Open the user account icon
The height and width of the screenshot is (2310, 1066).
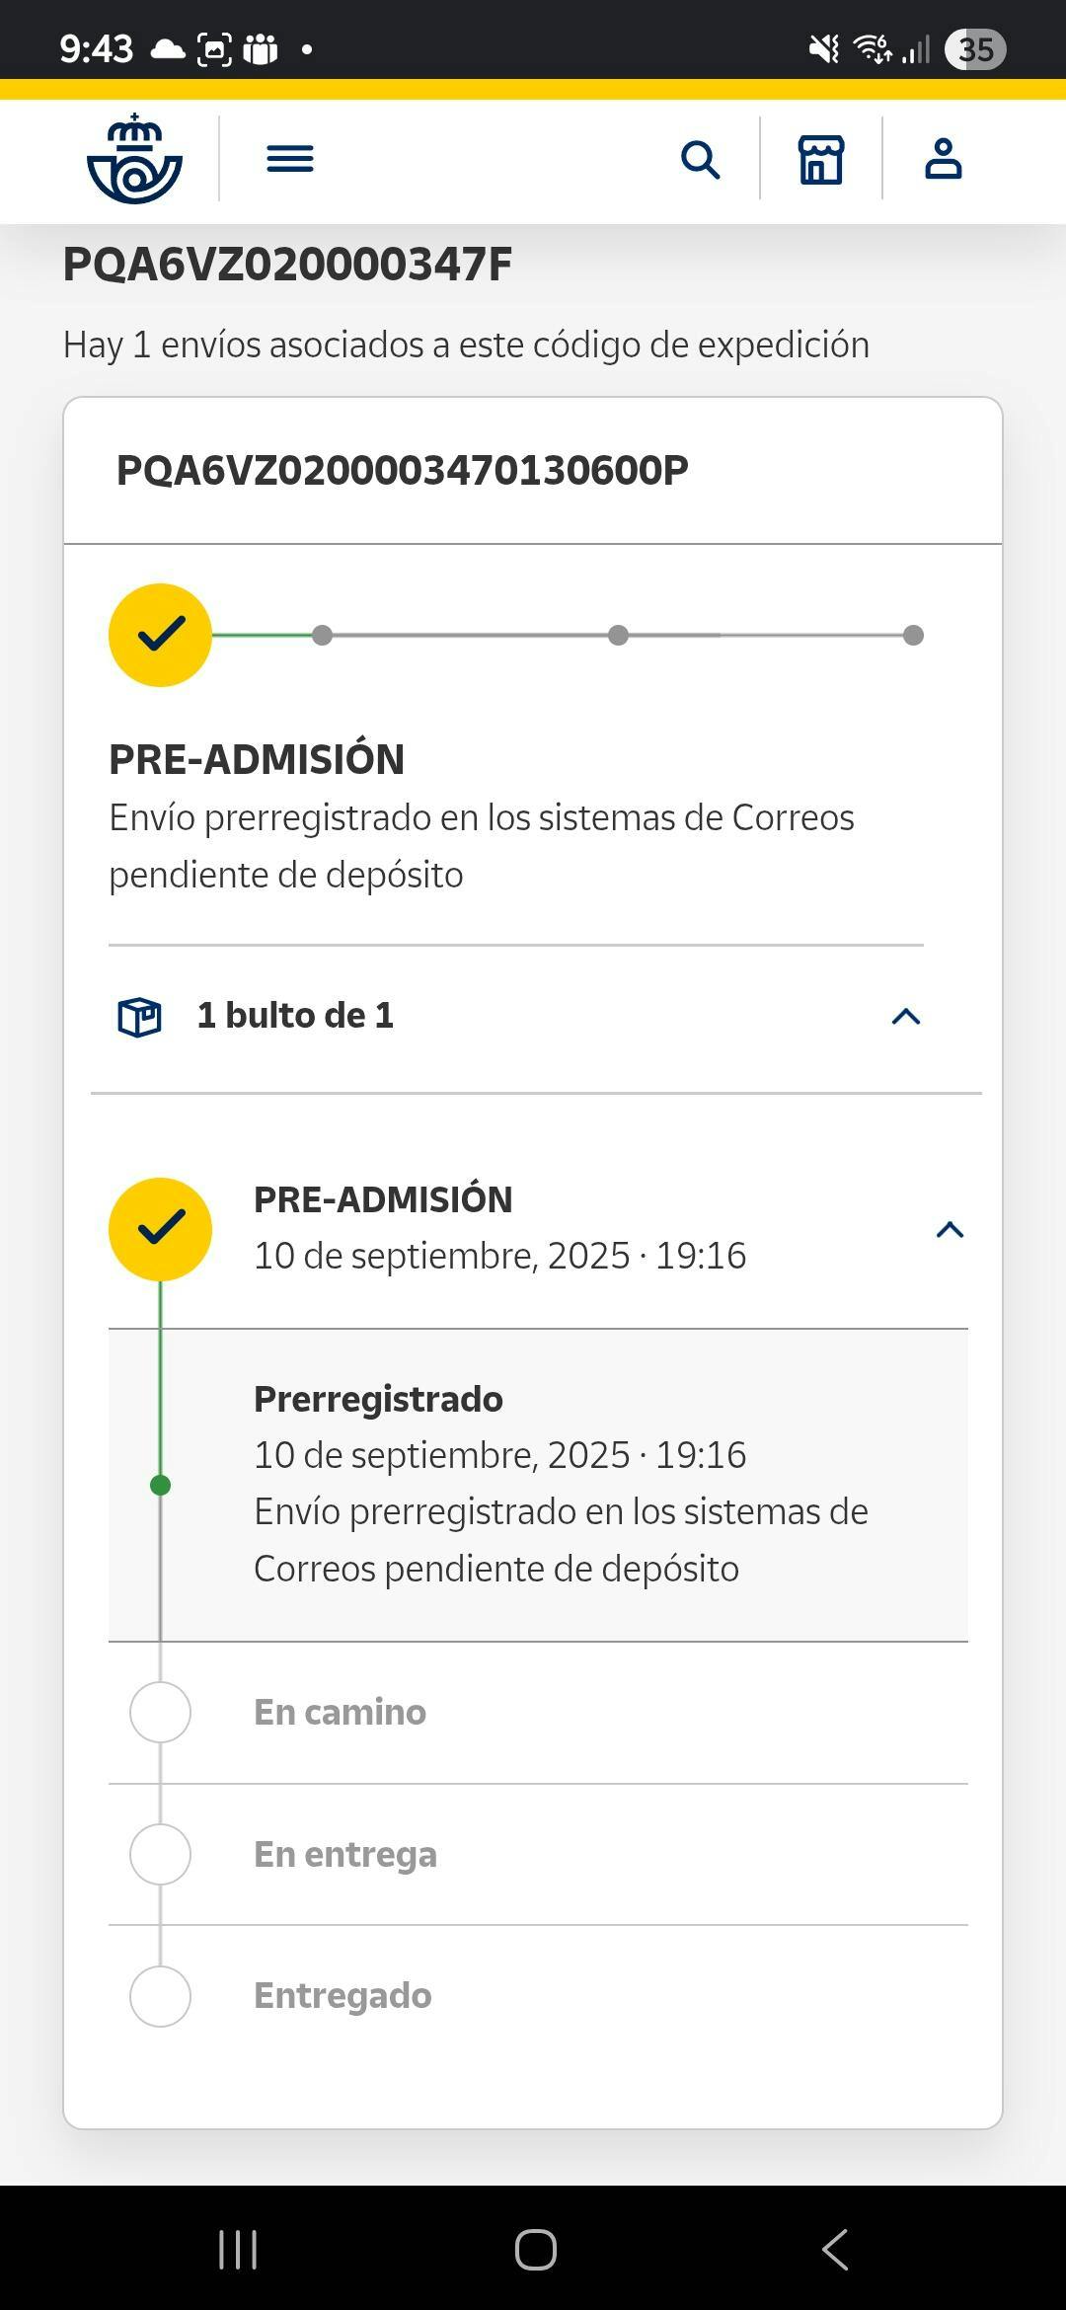tap(943, 160)
